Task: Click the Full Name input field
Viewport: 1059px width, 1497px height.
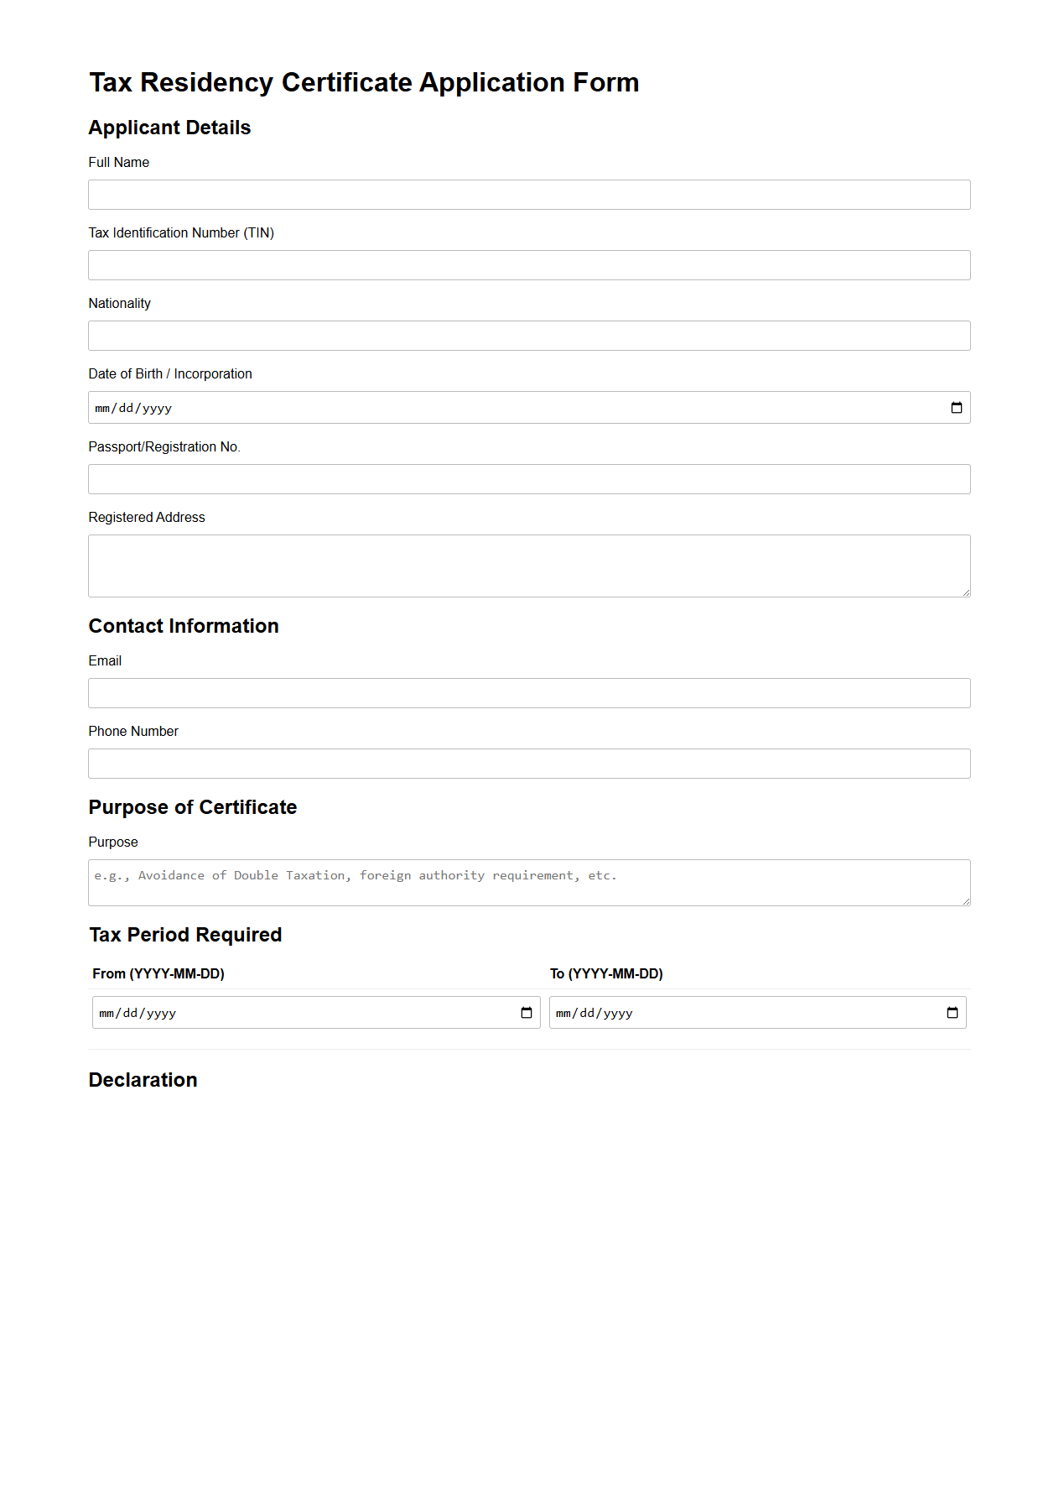Action: click(x=529, y=195)
